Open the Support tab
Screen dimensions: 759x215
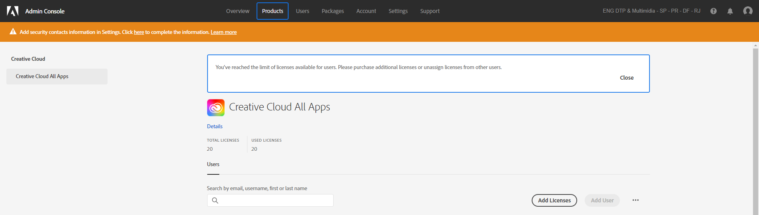[x=430, y=11]
